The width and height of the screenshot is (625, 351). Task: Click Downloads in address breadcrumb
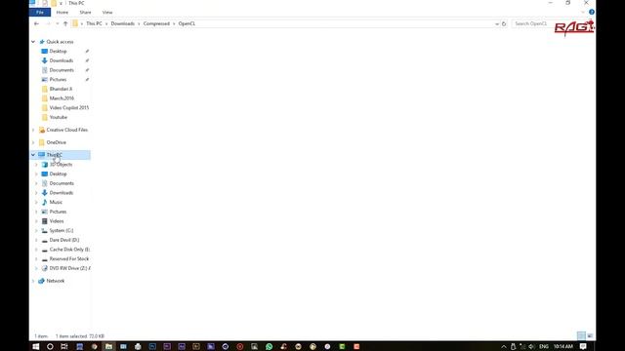123,23
